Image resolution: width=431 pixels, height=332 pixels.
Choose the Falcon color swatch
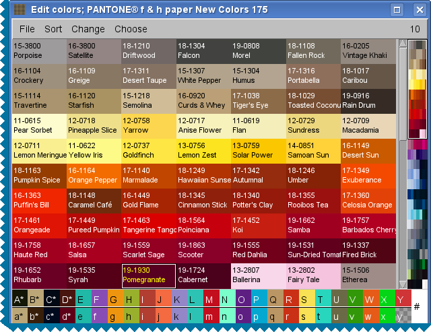(x=203, y=51)
